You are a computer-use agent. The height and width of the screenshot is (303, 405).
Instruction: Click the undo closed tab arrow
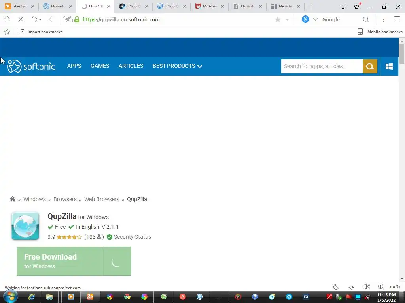coord(34,19)
